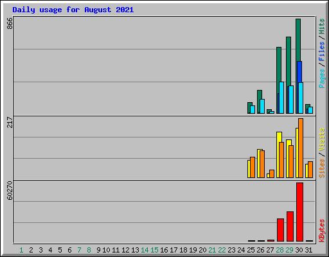
Task: Click the 60270 KBytes axis value
Action: tap(10, 191)
